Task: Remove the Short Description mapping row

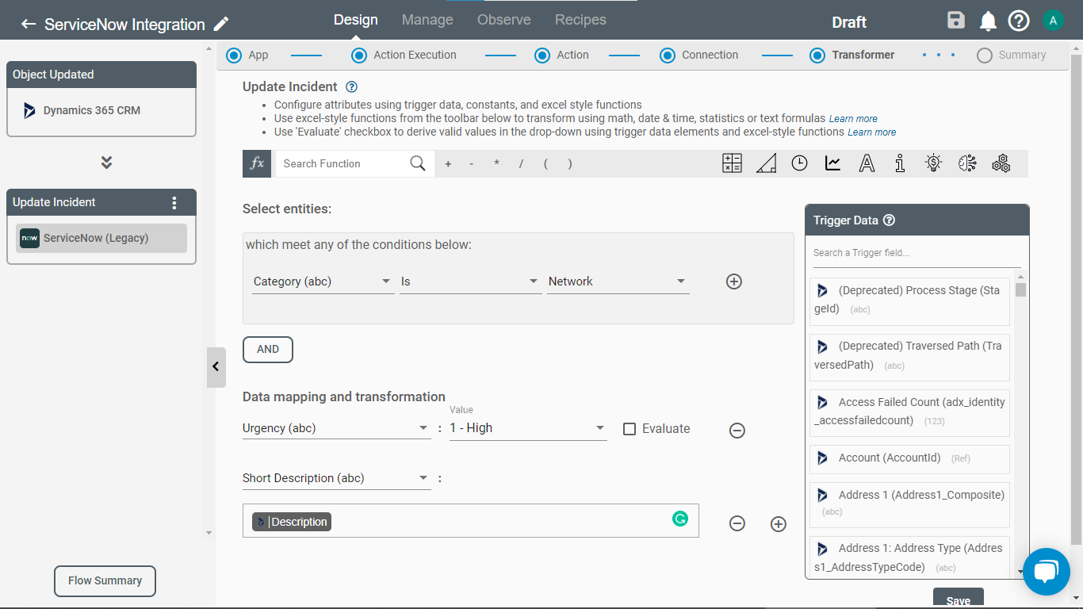Action: point(737,523)
